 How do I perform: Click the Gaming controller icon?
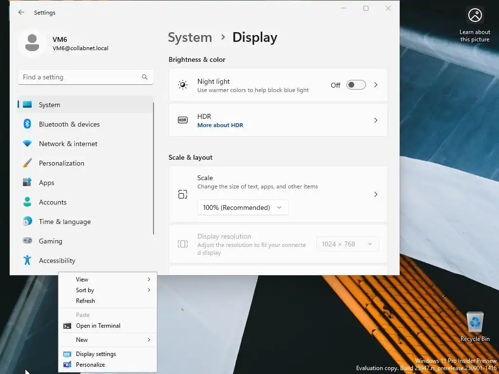(x=27, y=241)
